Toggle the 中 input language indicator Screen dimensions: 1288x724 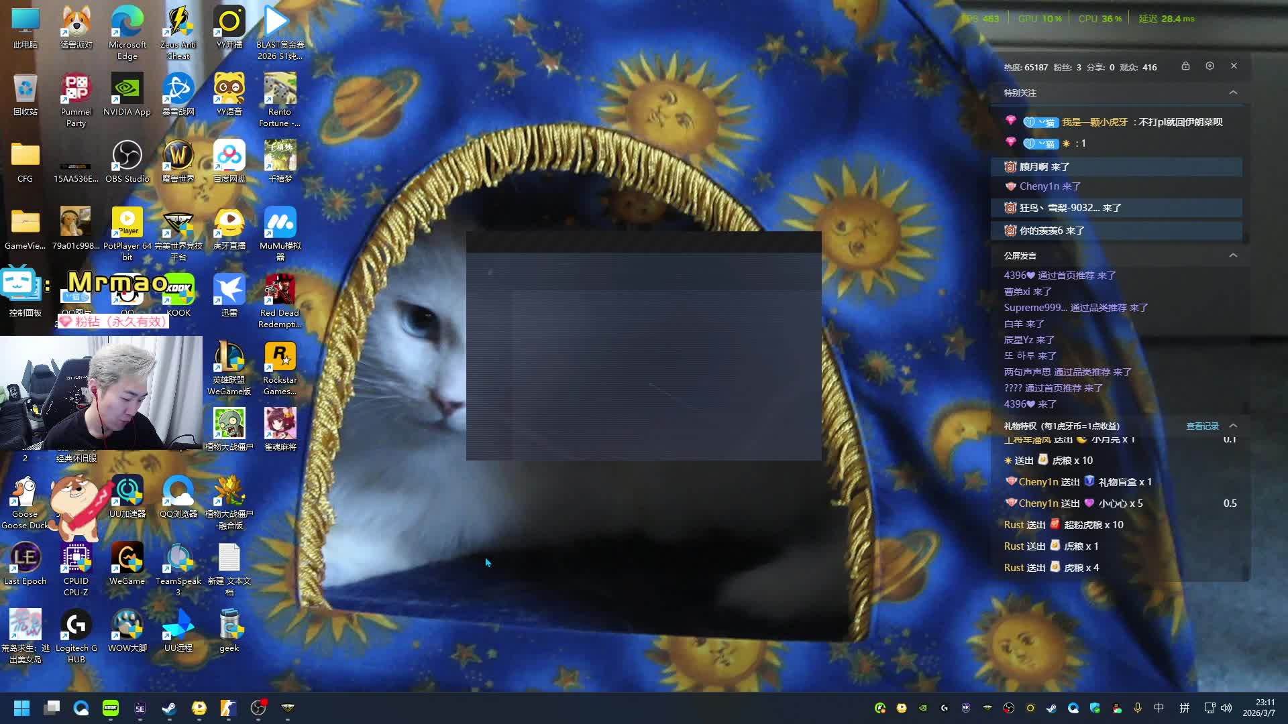pos(1159,708)
